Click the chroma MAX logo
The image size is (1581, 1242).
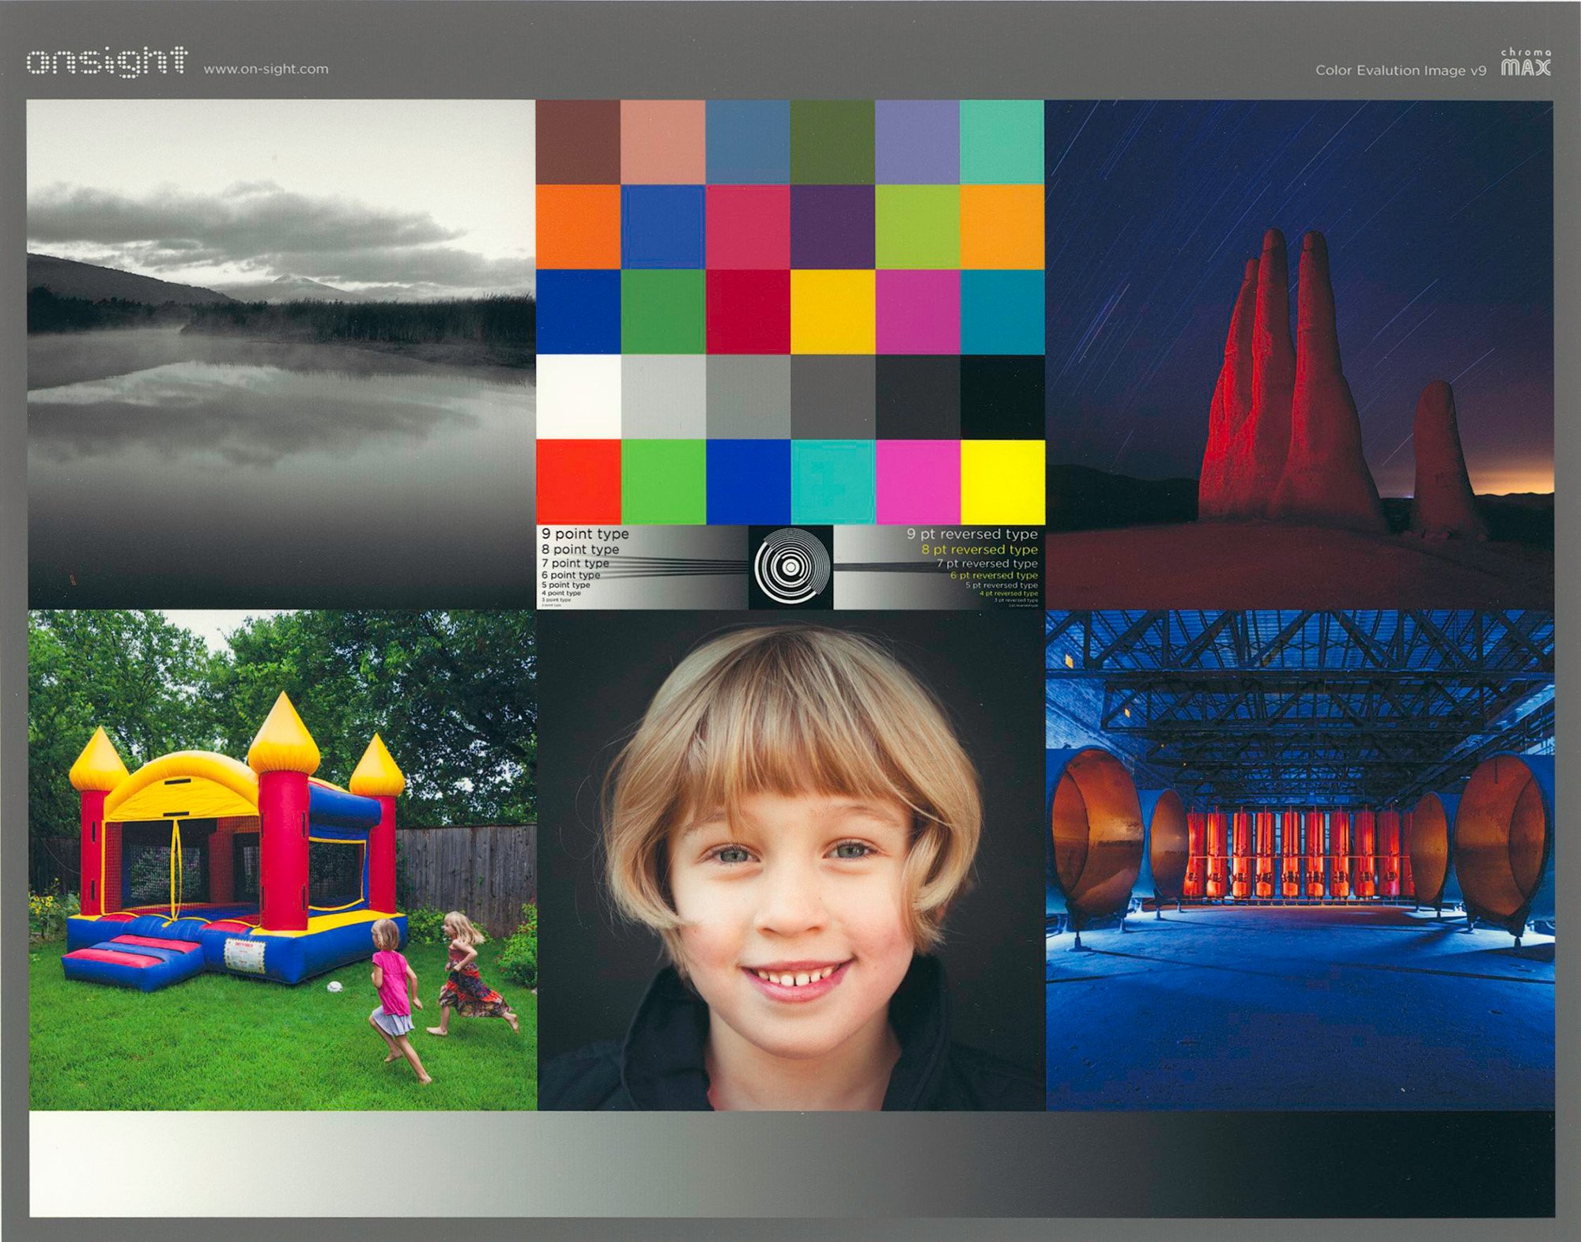(x=1526, y=63)
